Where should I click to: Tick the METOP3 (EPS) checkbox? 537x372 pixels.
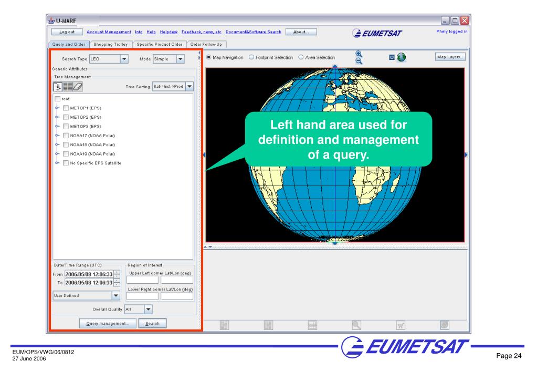click(66, 126)
